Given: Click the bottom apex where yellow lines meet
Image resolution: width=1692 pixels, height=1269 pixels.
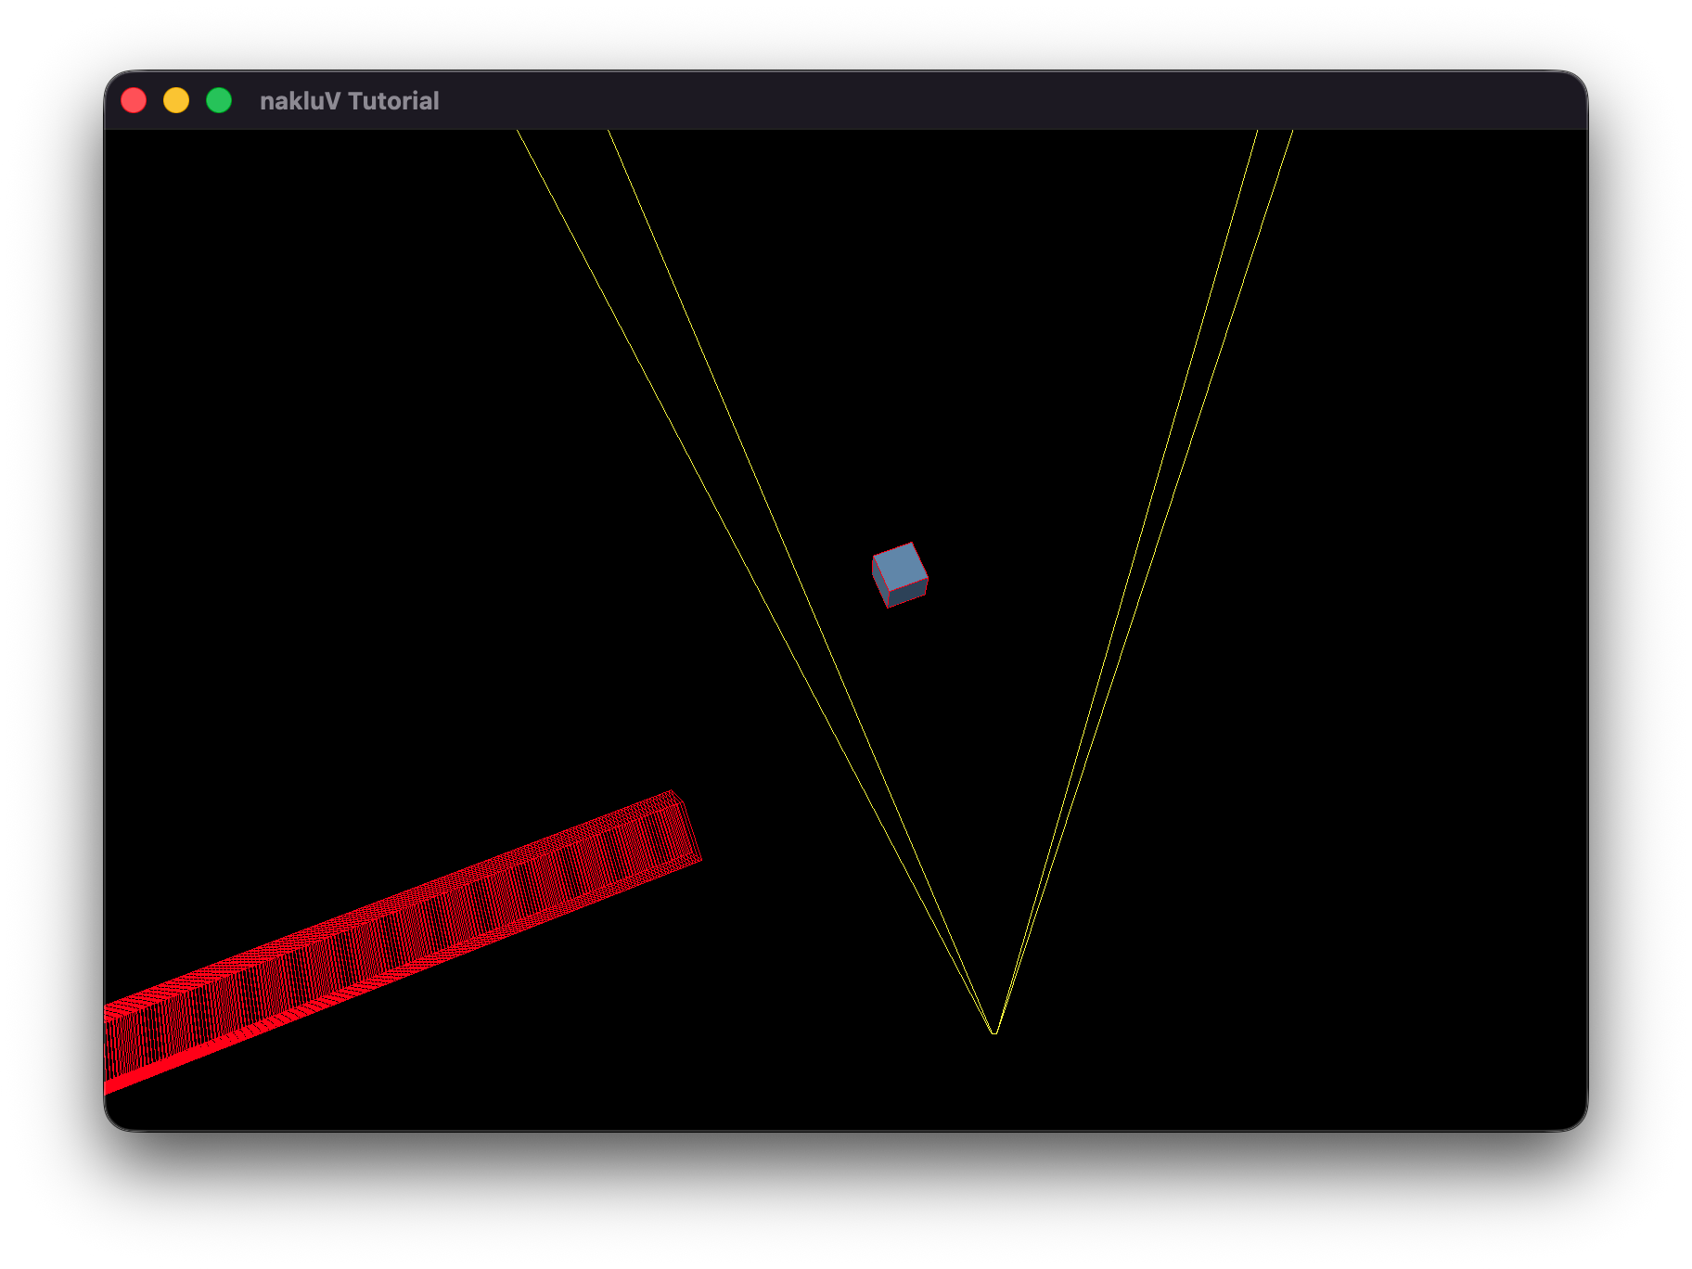Looking at the screenshot, I should click(994, 1032).
